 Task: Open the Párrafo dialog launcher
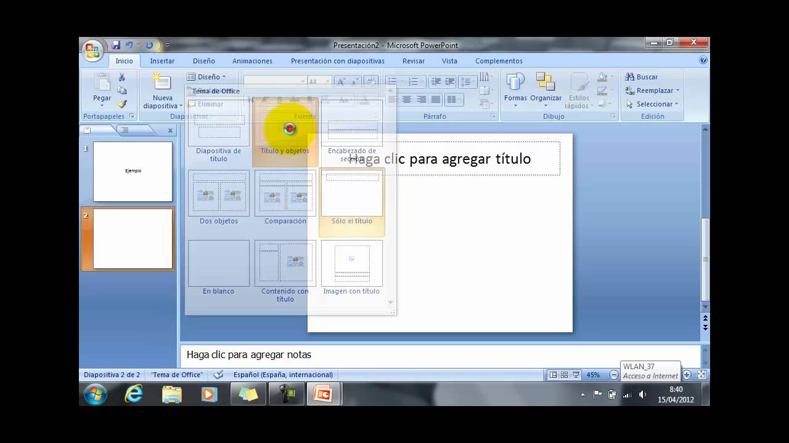tap(493, 116)
